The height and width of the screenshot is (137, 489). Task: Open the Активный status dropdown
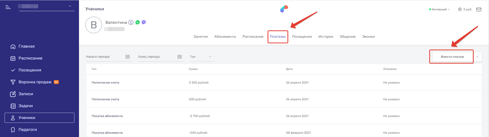pos(440,9)
